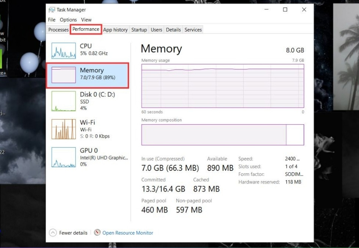Switch to the Processes tab
Image resolution: width=359 pixels, height=248 pixels.
pos(59,30)
